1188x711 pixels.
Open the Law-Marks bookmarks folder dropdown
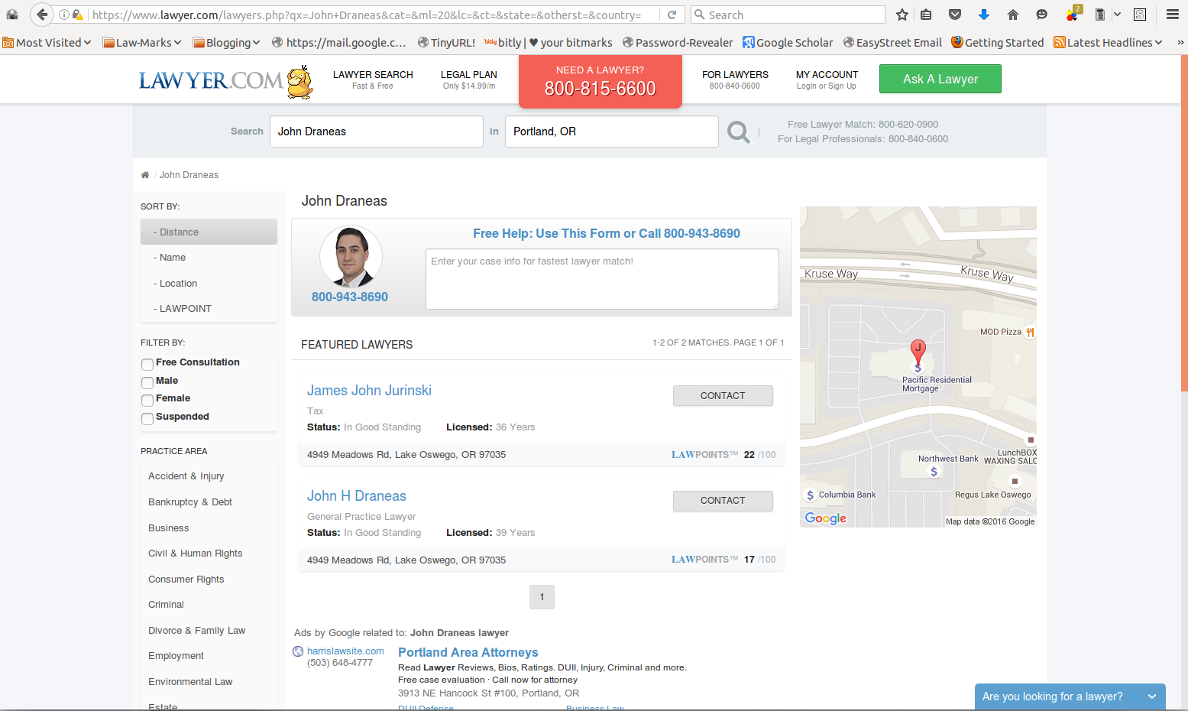click(x=142, y=43)
